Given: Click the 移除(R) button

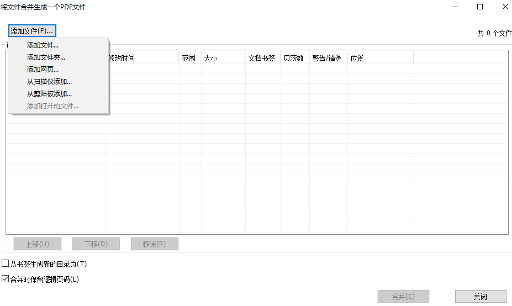Looking at the screenshot, I should pos(154,244).
